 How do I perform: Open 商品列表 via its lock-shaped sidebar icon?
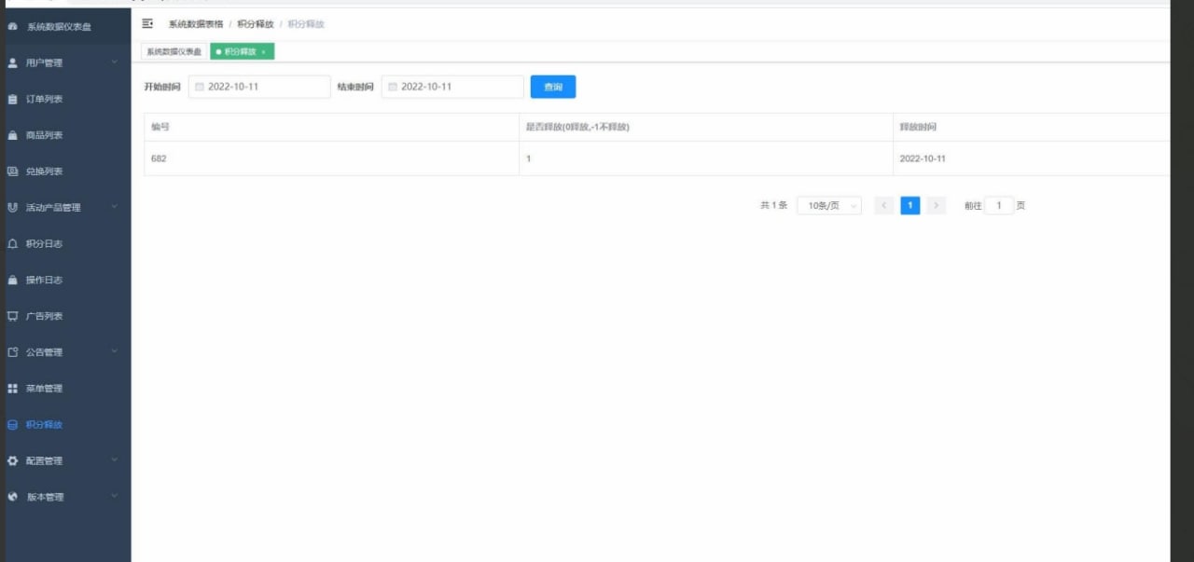point(13,135)
